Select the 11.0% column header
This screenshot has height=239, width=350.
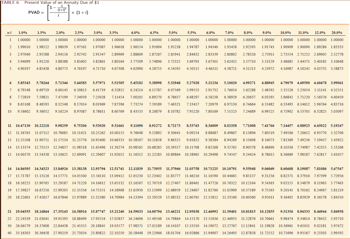tap(303, 33)
